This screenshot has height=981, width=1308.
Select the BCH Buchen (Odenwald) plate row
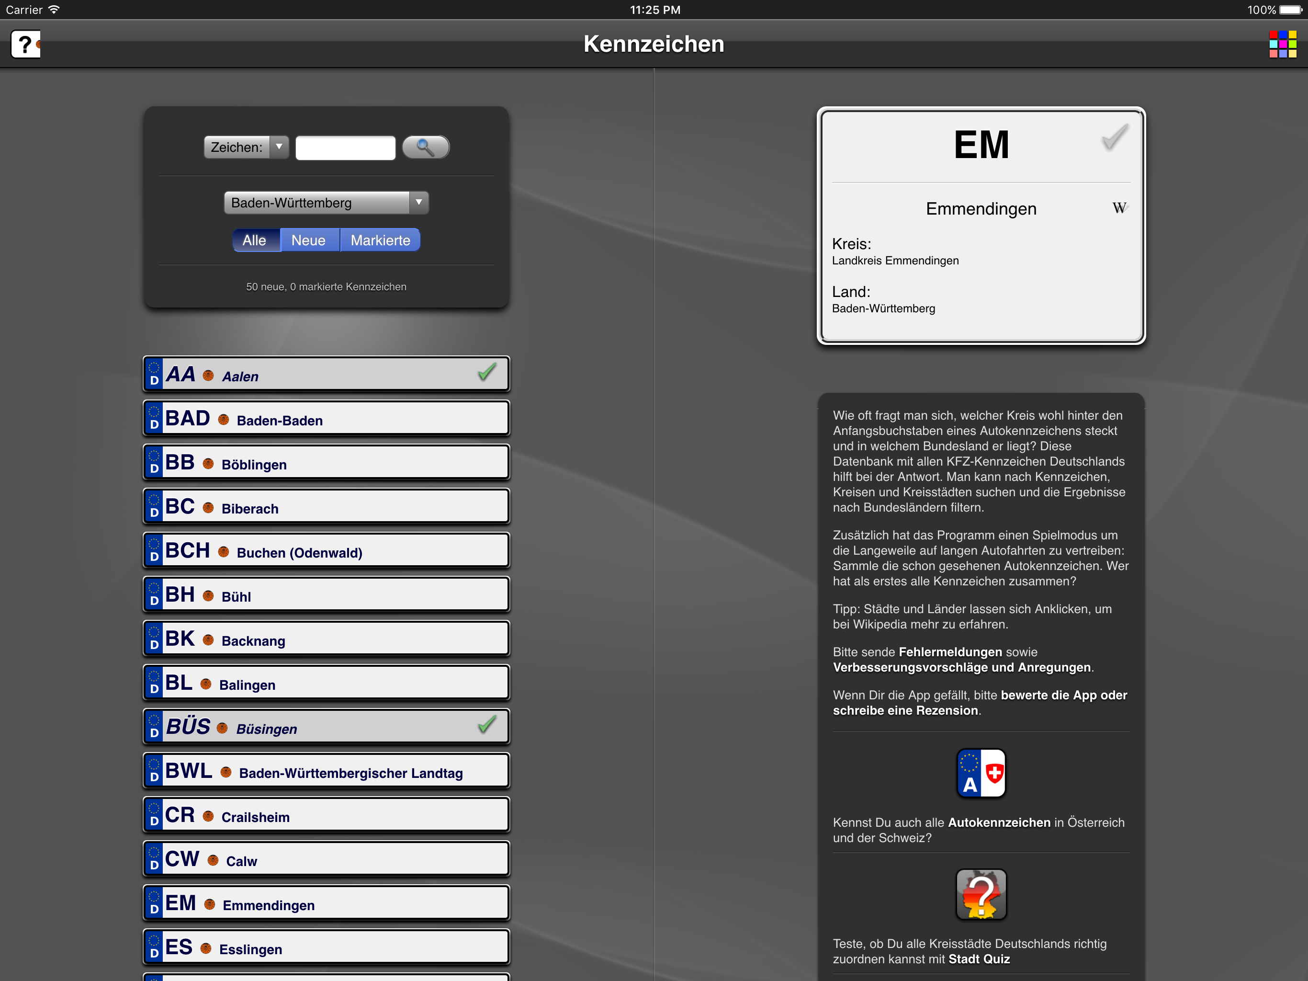pyautogui.click(x=327, y=550)
